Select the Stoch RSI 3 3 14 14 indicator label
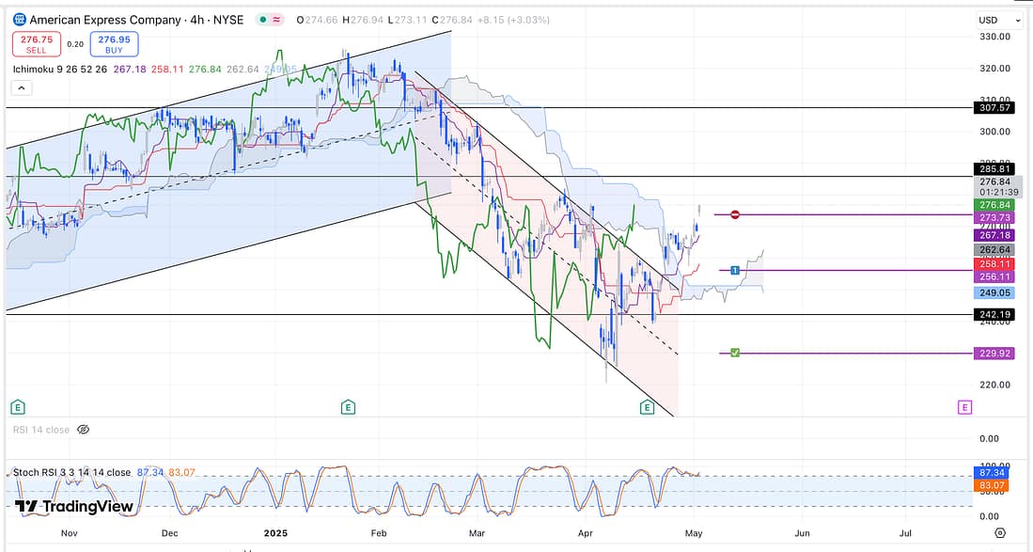The height and width of the screenshot is (552, 1033). [x=71, y=472]
